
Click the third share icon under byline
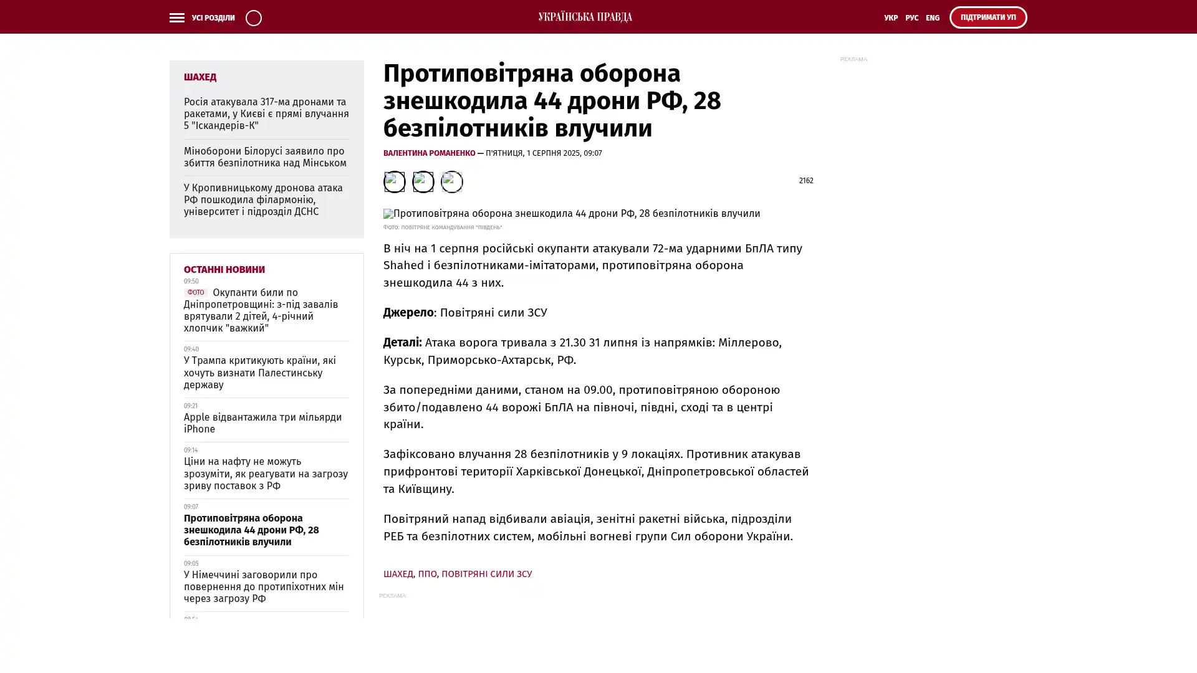[x=451, y=182]
